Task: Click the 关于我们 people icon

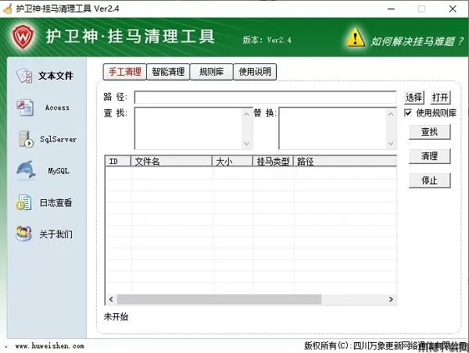Action: 24,234
